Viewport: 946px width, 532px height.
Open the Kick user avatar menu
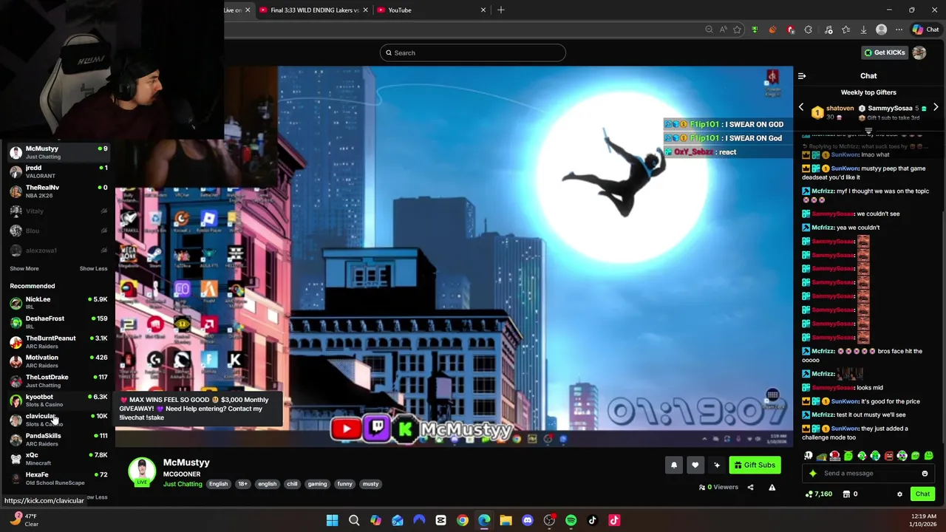919,52
